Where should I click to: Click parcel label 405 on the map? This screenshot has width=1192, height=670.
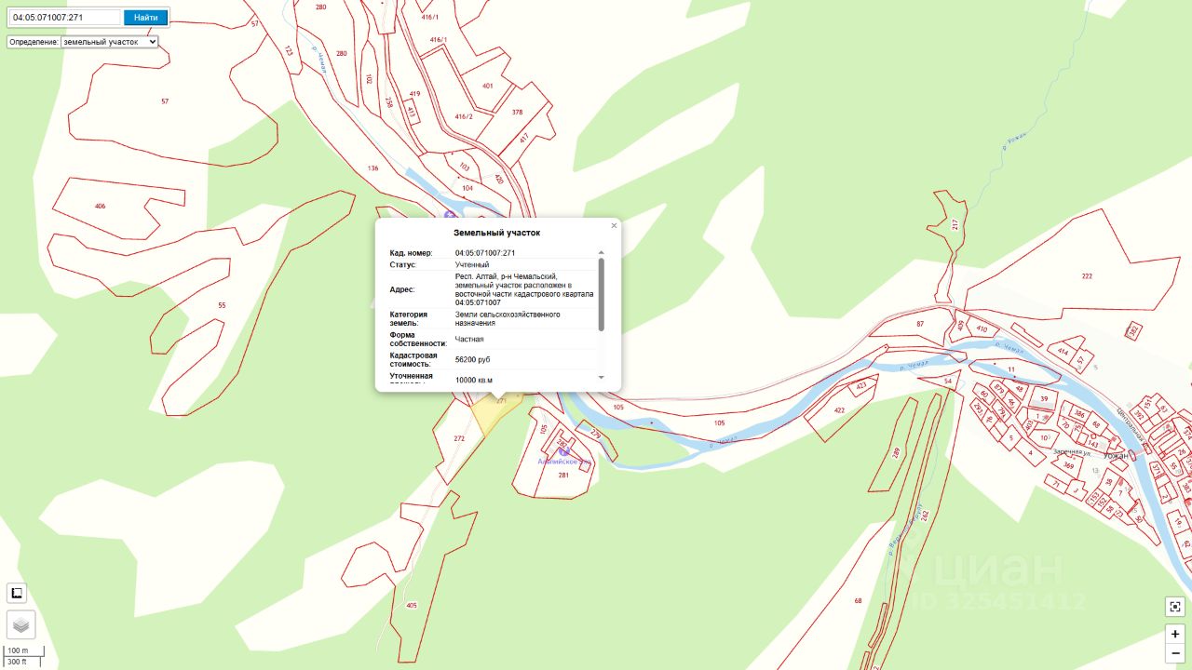pyautogui.click(x=412, y=606)
